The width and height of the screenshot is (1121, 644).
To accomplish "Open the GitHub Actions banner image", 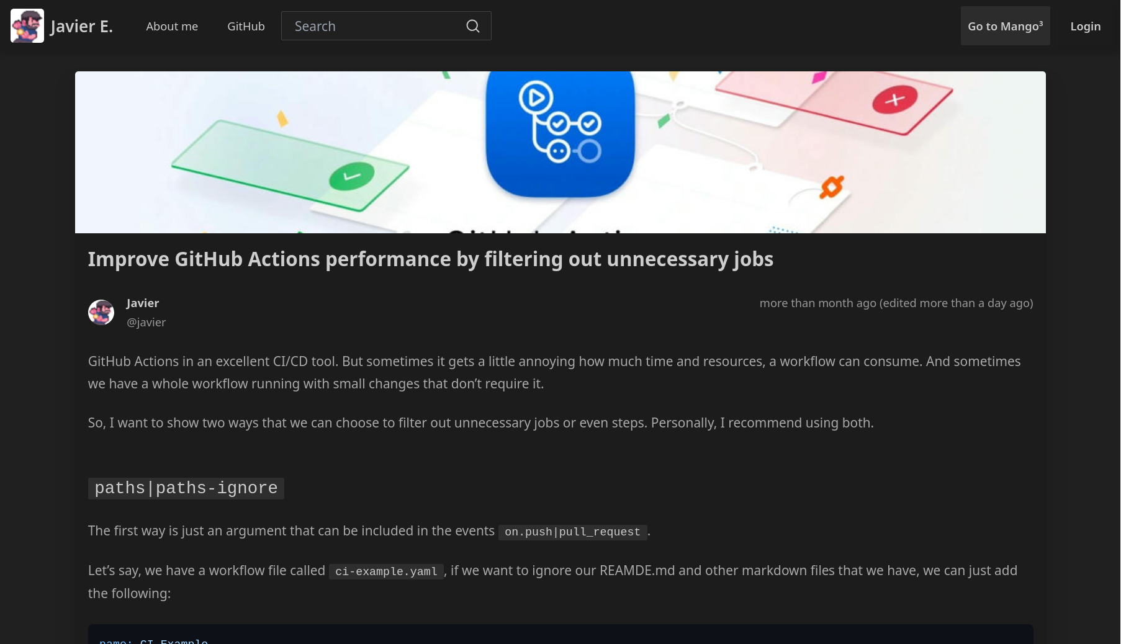I will tap(560, 153).
